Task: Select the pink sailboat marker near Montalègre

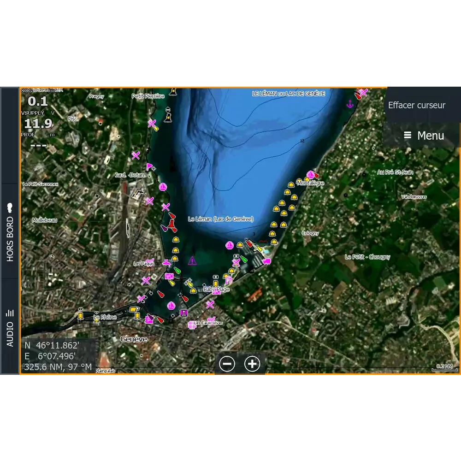Action: click(311, 175)
